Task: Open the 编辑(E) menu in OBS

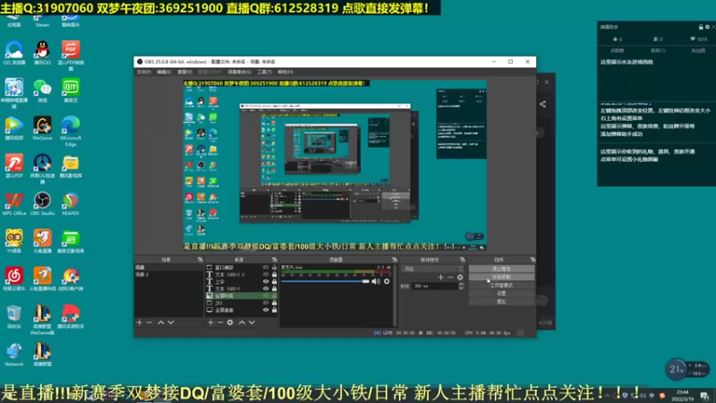Action: 165,73
